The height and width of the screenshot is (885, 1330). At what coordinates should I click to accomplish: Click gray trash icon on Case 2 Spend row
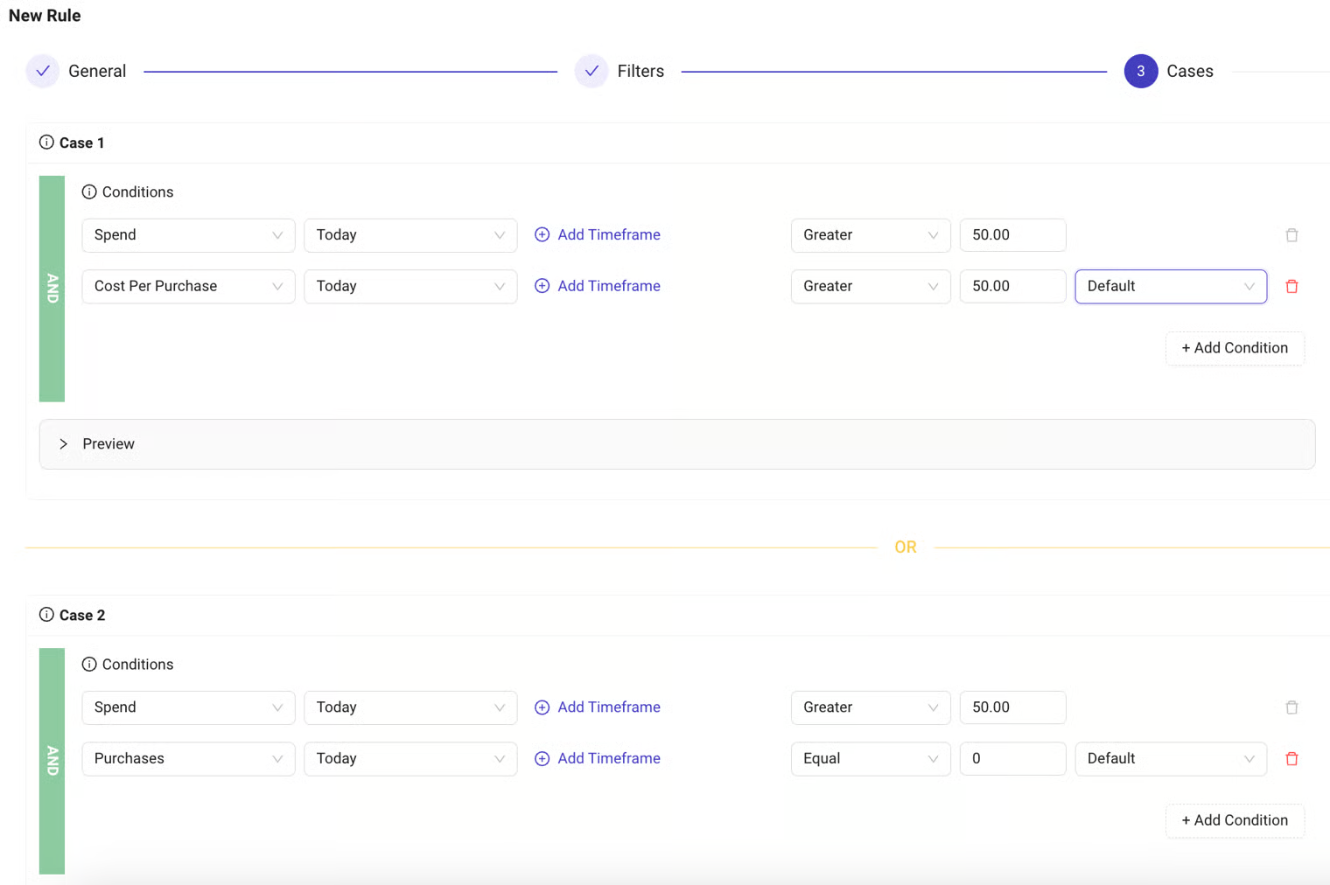[1291, 707]
